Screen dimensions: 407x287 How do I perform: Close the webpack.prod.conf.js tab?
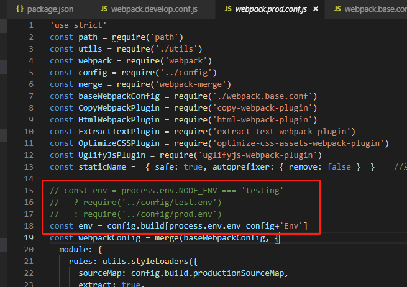[316, 9]
